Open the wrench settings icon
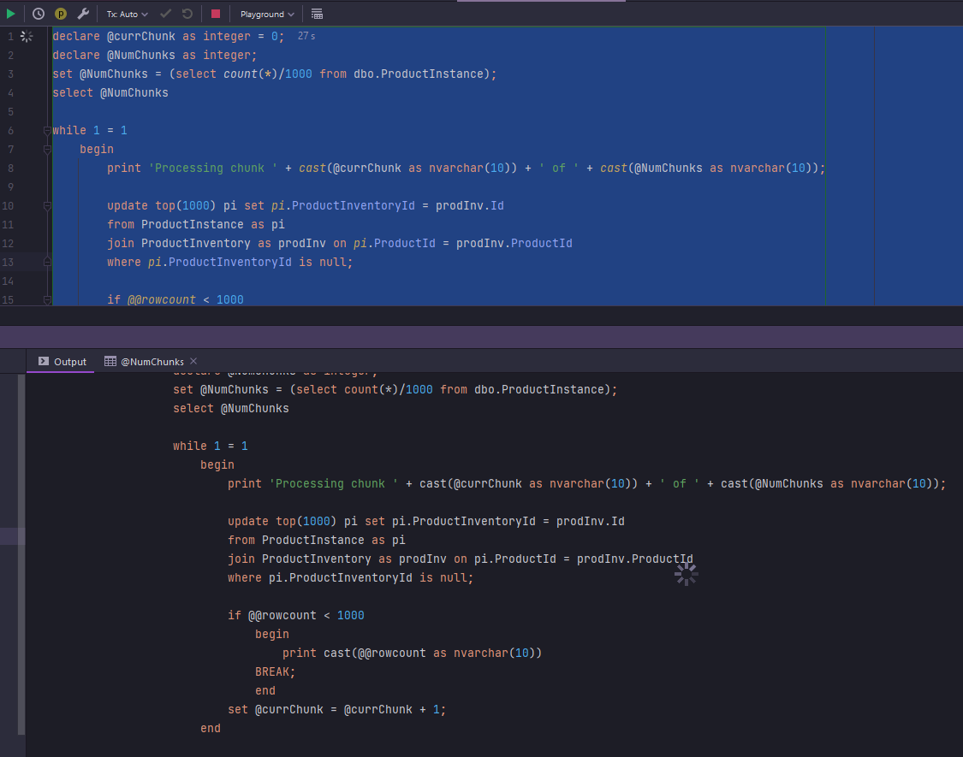The height and width of the screenshot is (757, 963). (x=83, y=14)
